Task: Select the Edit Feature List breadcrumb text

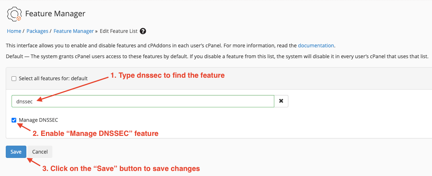Action: 118,31
